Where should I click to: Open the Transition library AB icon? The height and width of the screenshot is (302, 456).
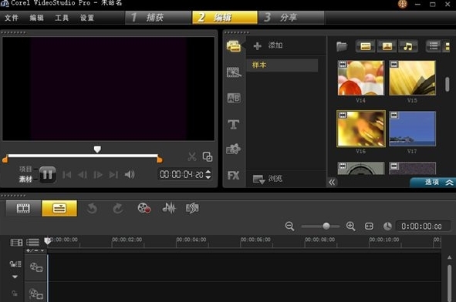coord(234,98)
